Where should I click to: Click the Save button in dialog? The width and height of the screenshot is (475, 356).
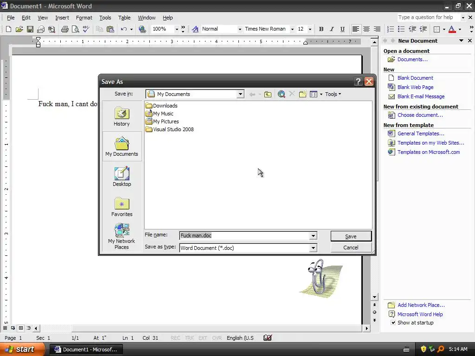(351, 236)
